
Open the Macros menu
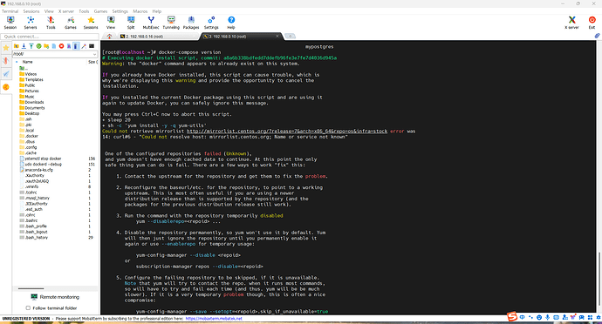click(x=140, y=11)
